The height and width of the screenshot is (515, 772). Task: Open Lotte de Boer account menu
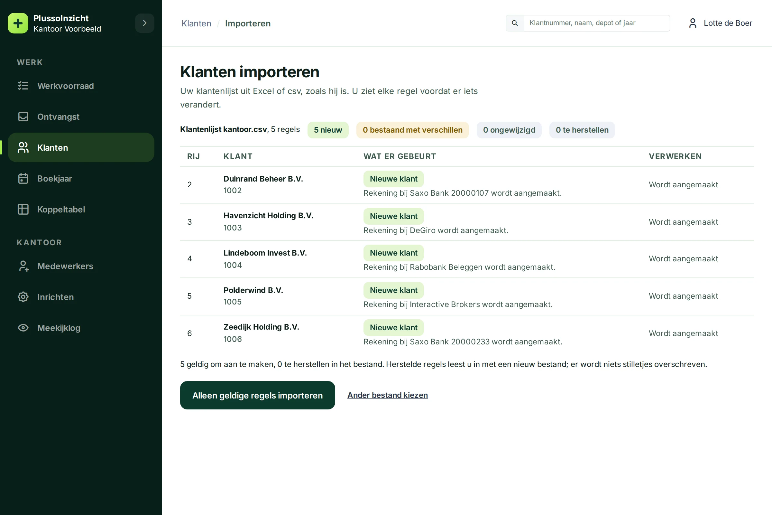pos(721,23)
